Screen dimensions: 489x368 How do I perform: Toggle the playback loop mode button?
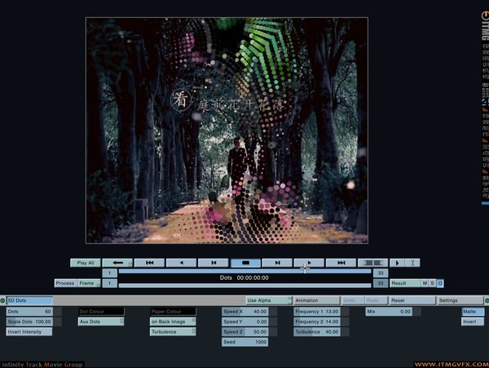[x=373, y=263]
